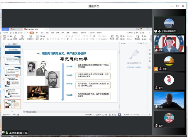Click the paste icon in ribbon
This screenshot has width=188, height=139.
point(5,37)
